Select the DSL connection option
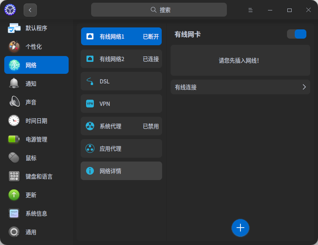The height and width of the screenshot is (245, 318). pos(121,81)
